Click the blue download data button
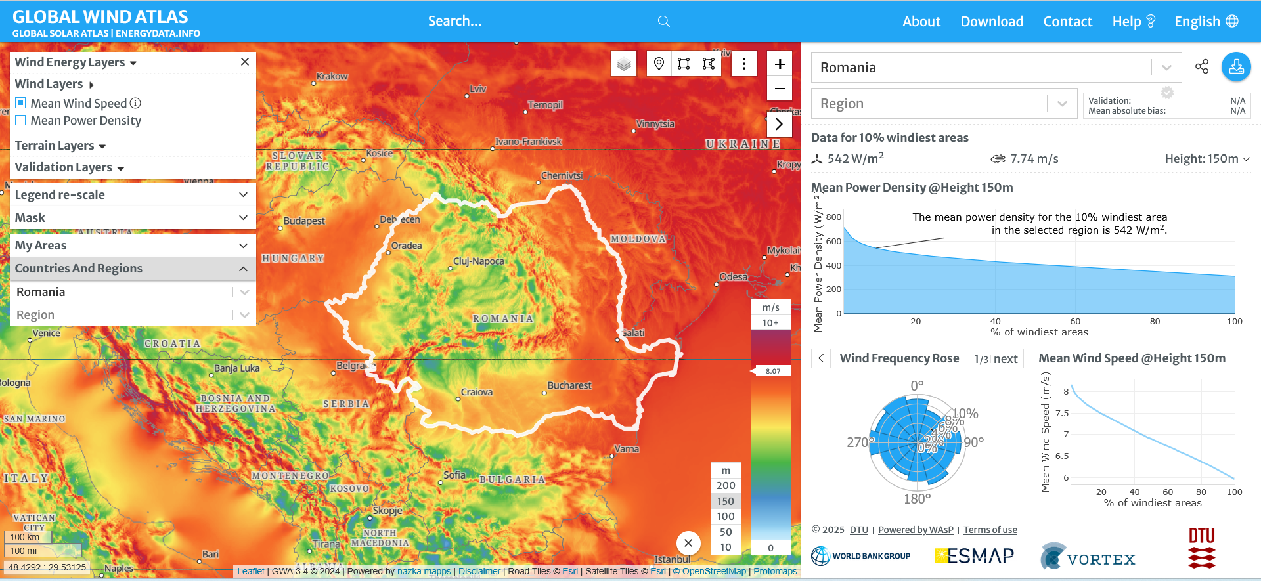 point(1235,67)
